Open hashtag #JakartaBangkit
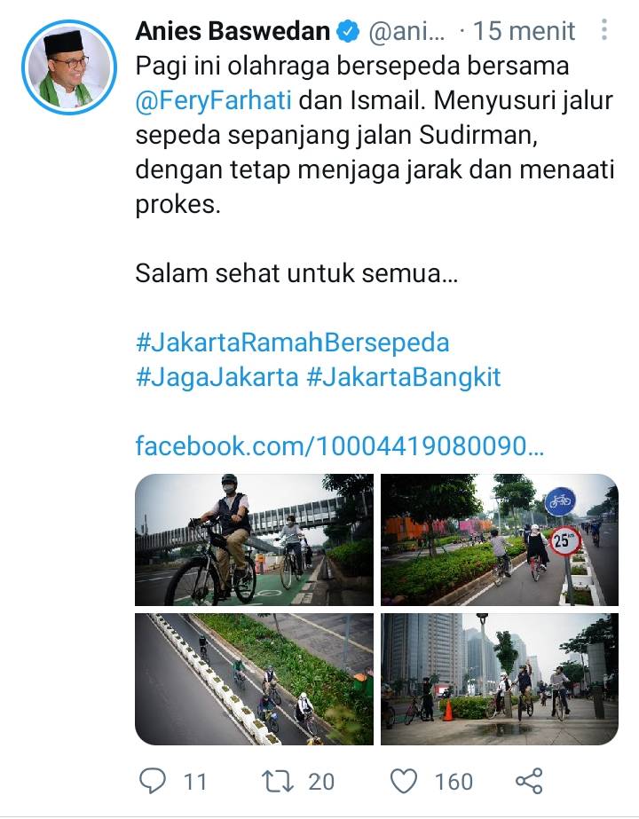The image size is (639, 819). (403, 377)
